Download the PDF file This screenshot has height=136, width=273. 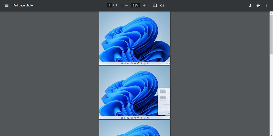point(250,5)
